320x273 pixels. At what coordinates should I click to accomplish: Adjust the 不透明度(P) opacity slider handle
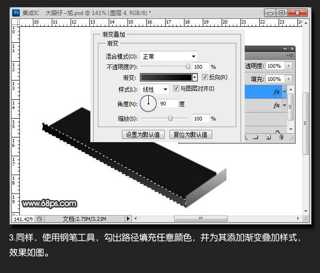tap(188, 66)
